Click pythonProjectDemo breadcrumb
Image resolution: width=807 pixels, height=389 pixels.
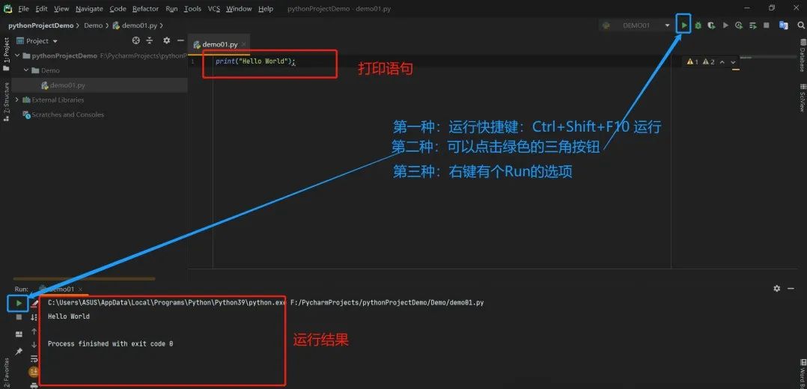click(40, 25)
